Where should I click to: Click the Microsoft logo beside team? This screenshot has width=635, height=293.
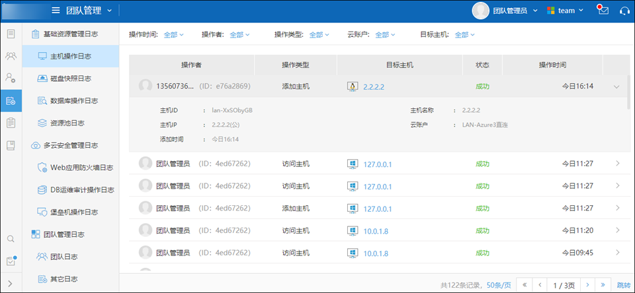click(x=551, y=11)
